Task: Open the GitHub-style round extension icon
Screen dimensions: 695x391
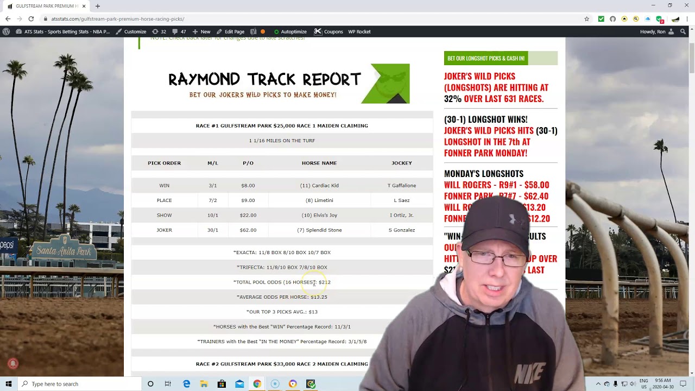Action: (612, 18)
